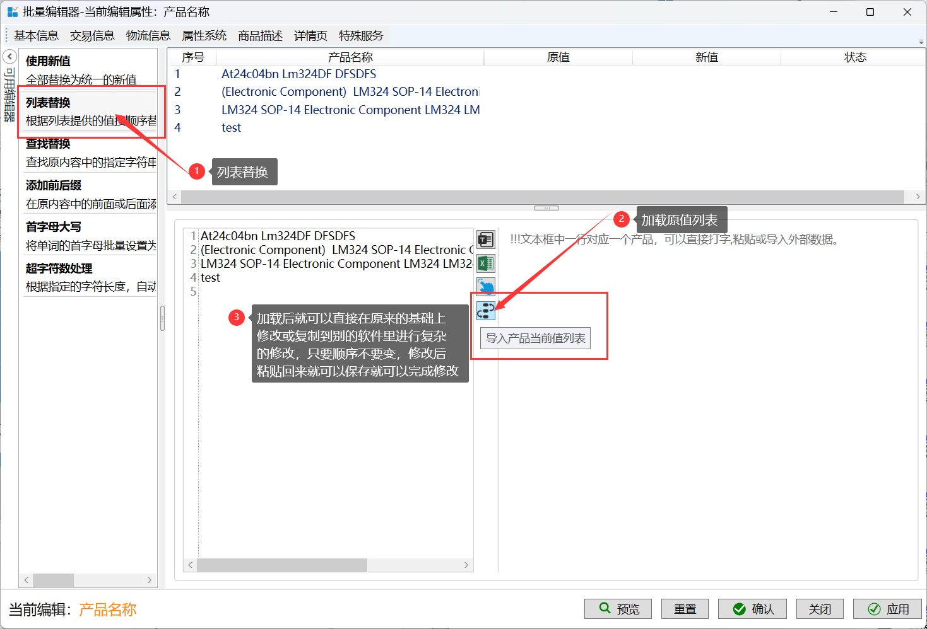Open the 基本信息 menu
Screen dimensions: 927x629
36,36
